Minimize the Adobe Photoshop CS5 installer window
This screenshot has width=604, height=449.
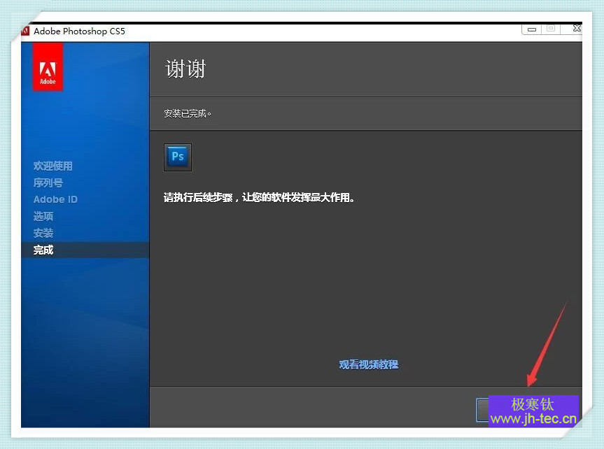pos(532,29)
